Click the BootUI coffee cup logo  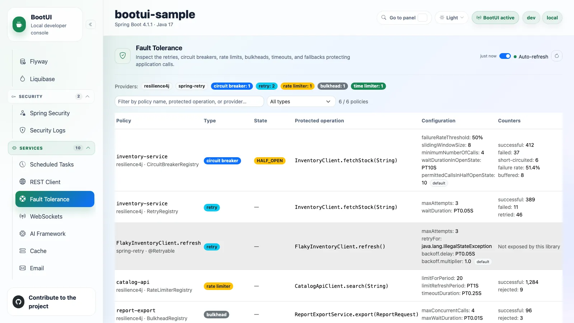pyautogui.click(x=19, y=24)
